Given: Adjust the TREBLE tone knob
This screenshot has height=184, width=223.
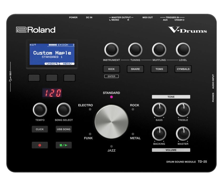Looking at the screenshot, I should click(x=183, y=110).
